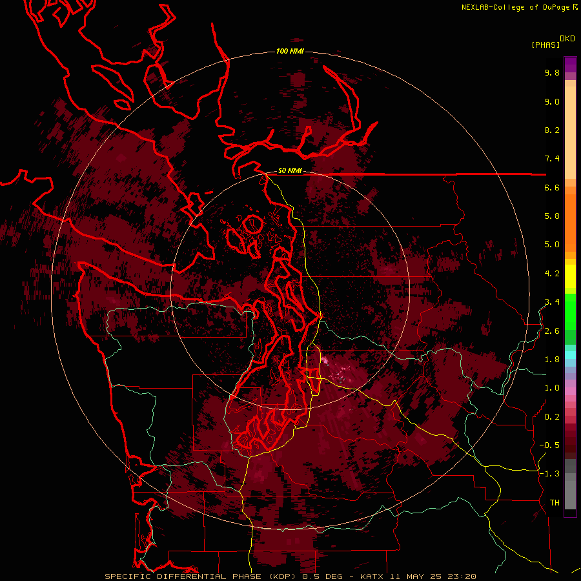Pick the bright green color scale segment
The width and height of the screenshot is (581, 581).
point(570,312)
